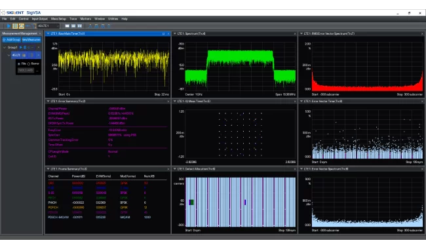The width and height of the screenshot is (426, 249).
Task: Click the orange restart icon in the toolbar
Action: [22, 26]
